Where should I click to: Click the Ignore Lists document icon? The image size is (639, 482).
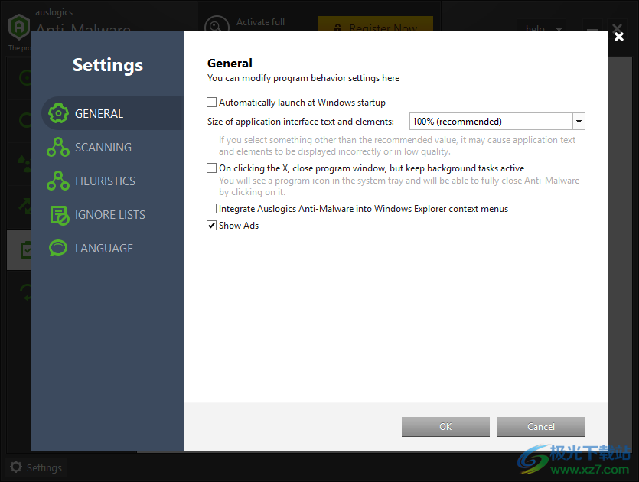[x=60, y=215]
